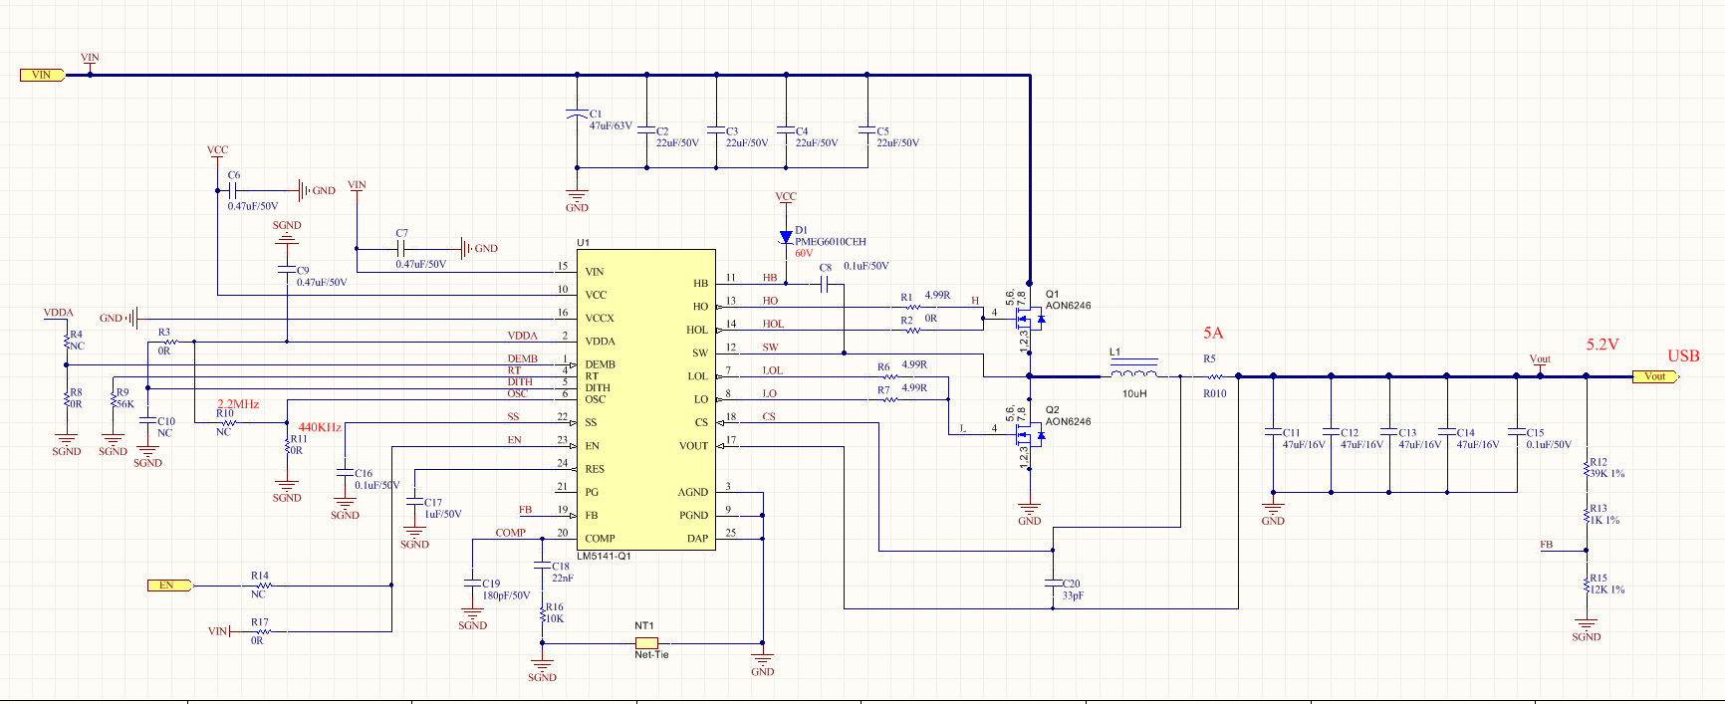Select the R14 resistor symbol
Image resolution: width=1725 pixels, height=704 pixels.
[262, 586]
